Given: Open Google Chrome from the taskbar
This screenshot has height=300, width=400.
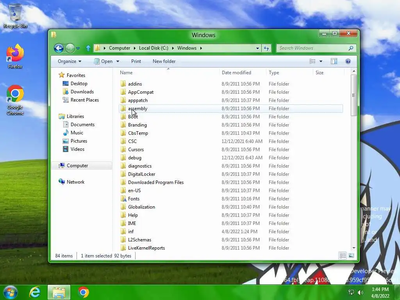Looking at the screenshot, I should (x=83, y=292).
